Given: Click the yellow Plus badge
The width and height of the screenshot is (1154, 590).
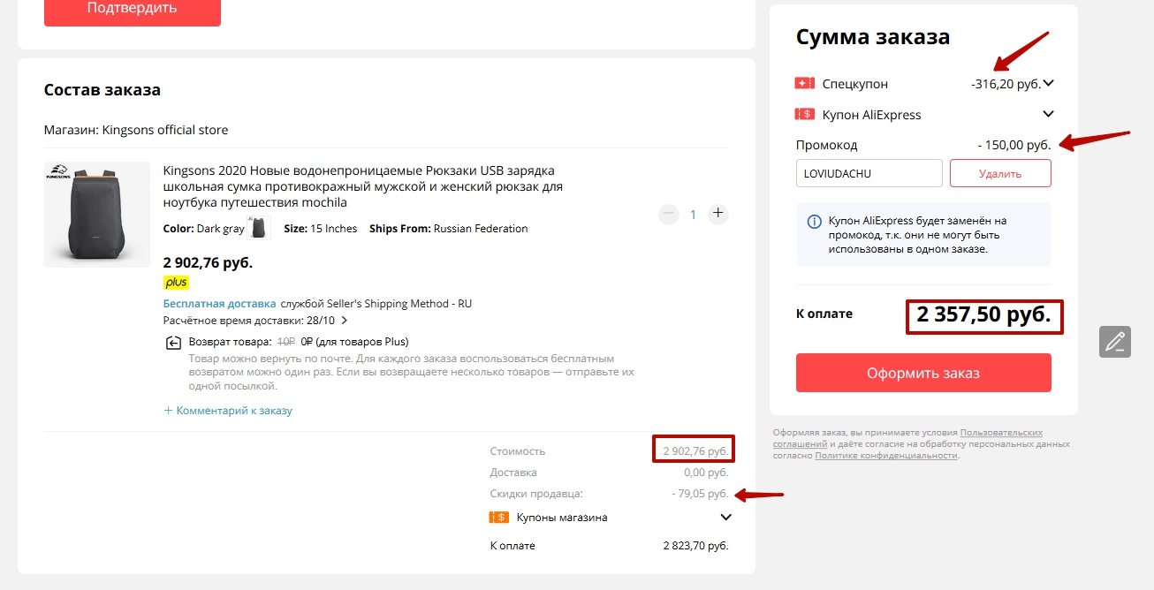Looking at the screenshot, I should tap(176, 283).
